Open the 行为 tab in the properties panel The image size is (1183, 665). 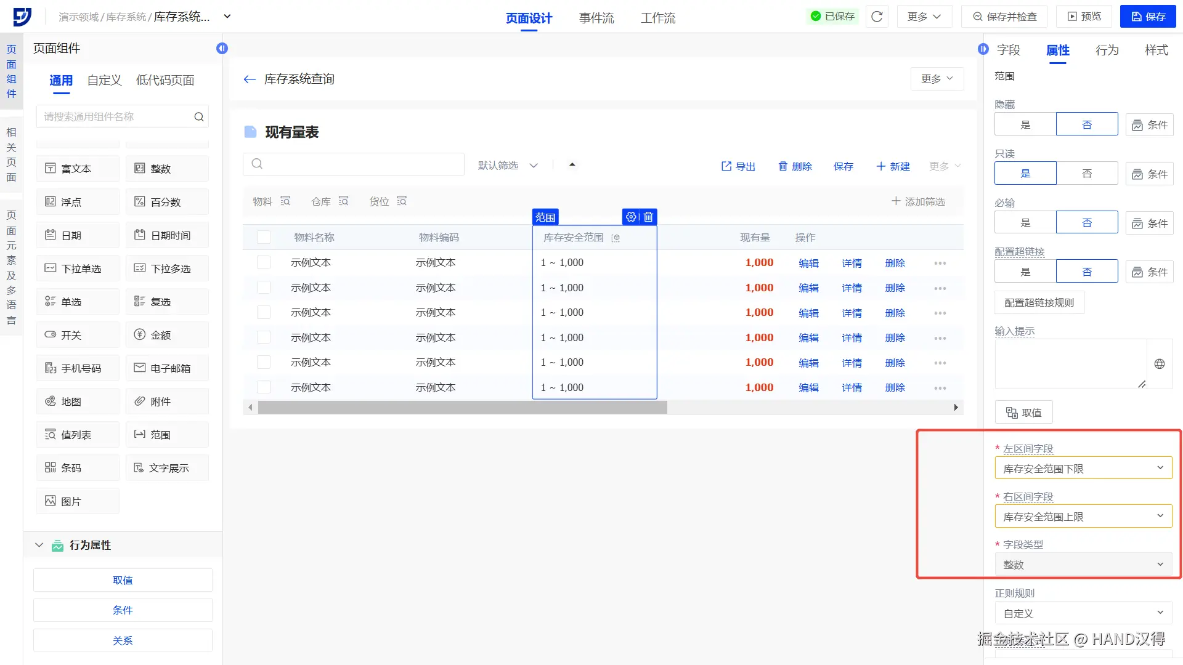(x=1107, y=50)
